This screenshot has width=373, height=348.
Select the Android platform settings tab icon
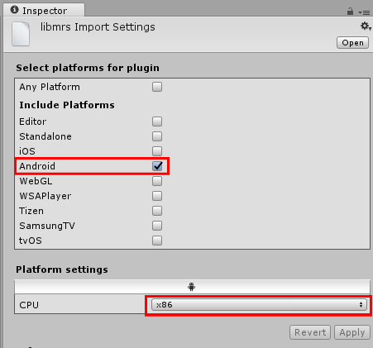191,287
